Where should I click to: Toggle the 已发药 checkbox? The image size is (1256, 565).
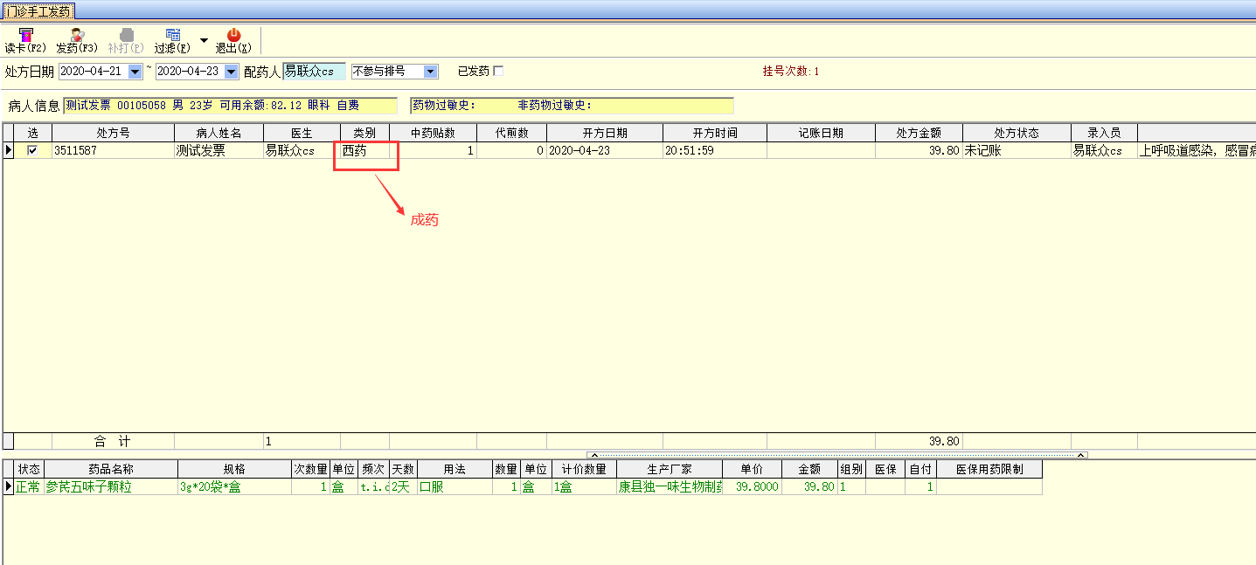point(498,71)
